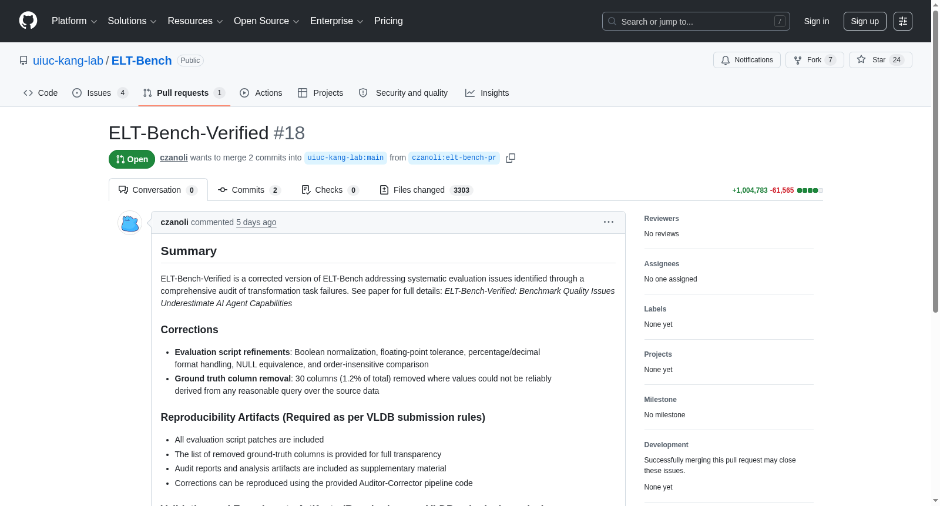Screen dimensions: 940x506
Task: Focus the Search or jump to field
Action: pyautogui.click(x=696, y=21)
